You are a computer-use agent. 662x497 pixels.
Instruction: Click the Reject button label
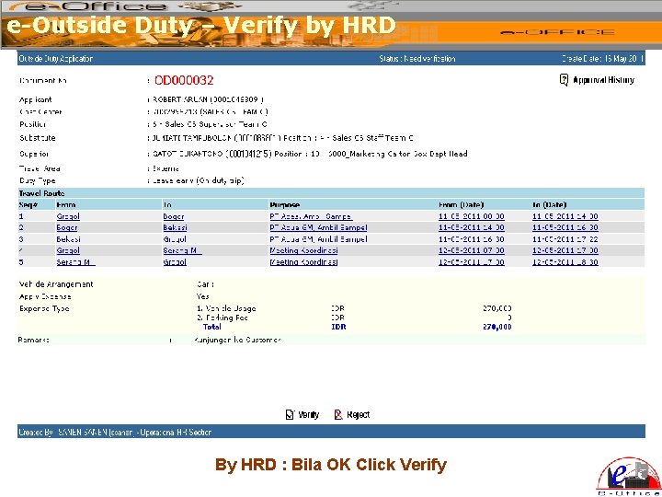coord(358,414)
